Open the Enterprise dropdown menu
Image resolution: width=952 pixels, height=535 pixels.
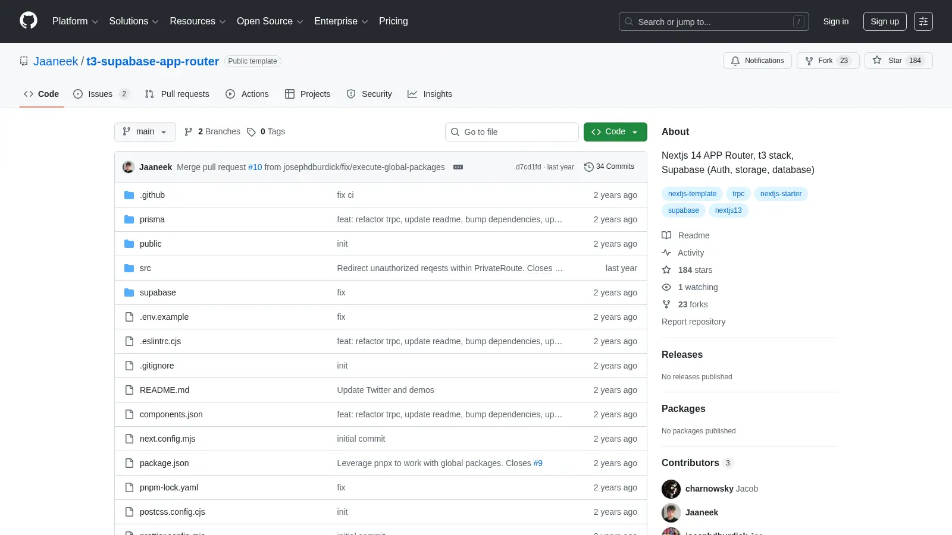[x=341, y=21]
